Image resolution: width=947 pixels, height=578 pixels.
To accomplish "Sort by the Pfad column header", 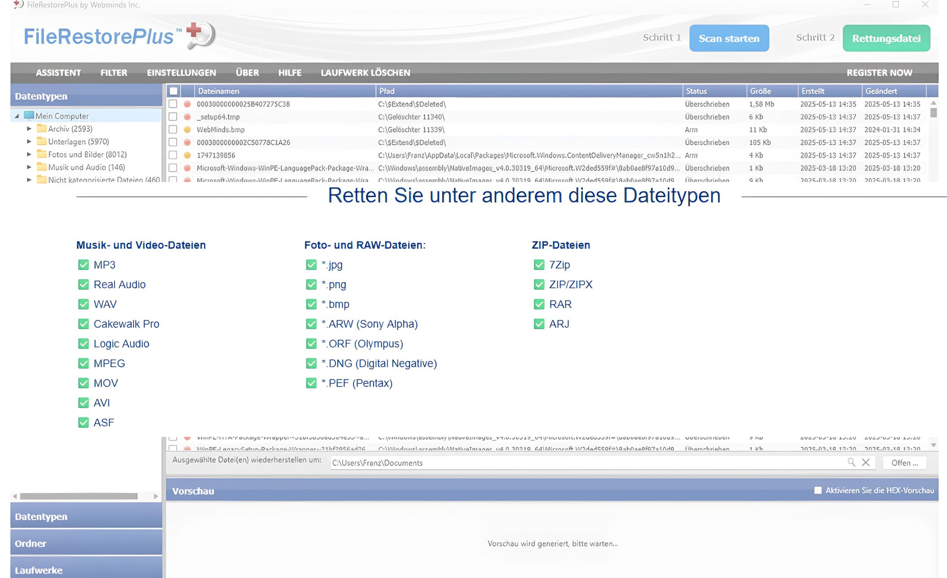I will point(529,91).
